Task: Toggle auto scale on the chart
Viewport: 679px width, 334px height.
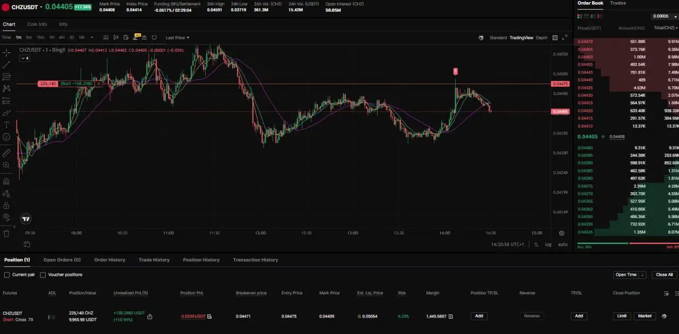Action: pyautogui.click(x=563, y=245)
